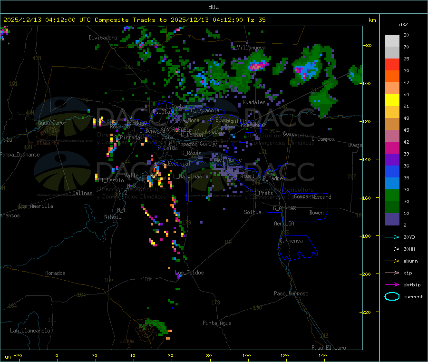Select the light gray swatch beside 80
This screenshot has width=428, height=362.
pos(392,41)
